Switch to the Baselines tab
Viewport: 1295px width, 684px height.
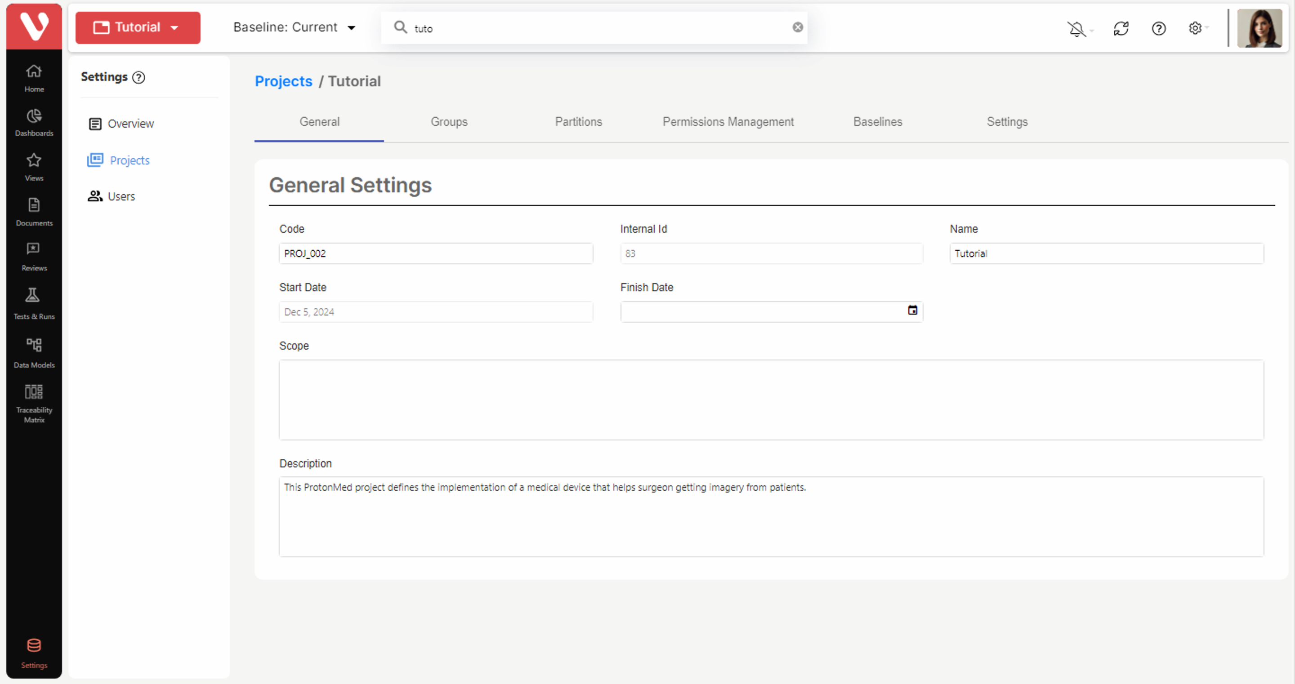pyautogui.click(x=877, y=122)
